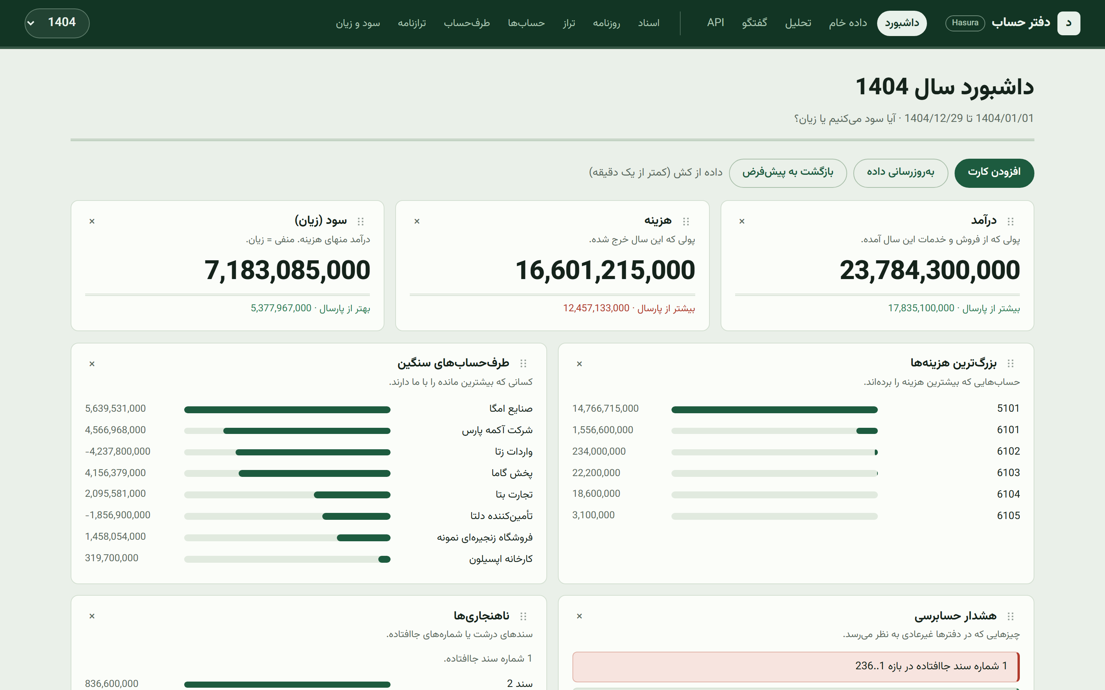
Task: Go to اسناد menu
Action: (649, 23)
